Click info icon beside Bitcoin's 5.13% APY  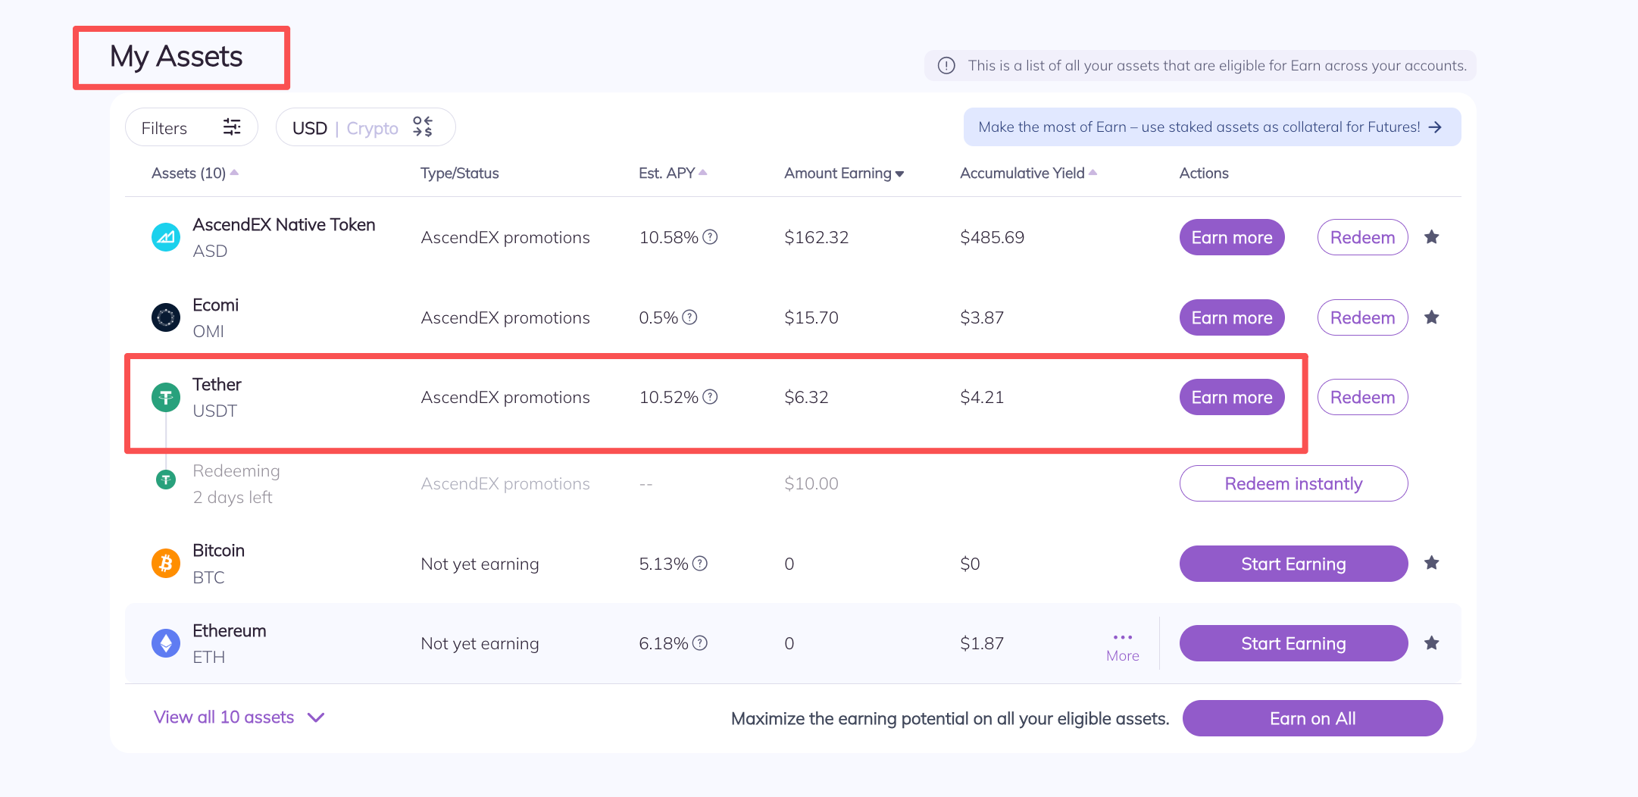700,564
